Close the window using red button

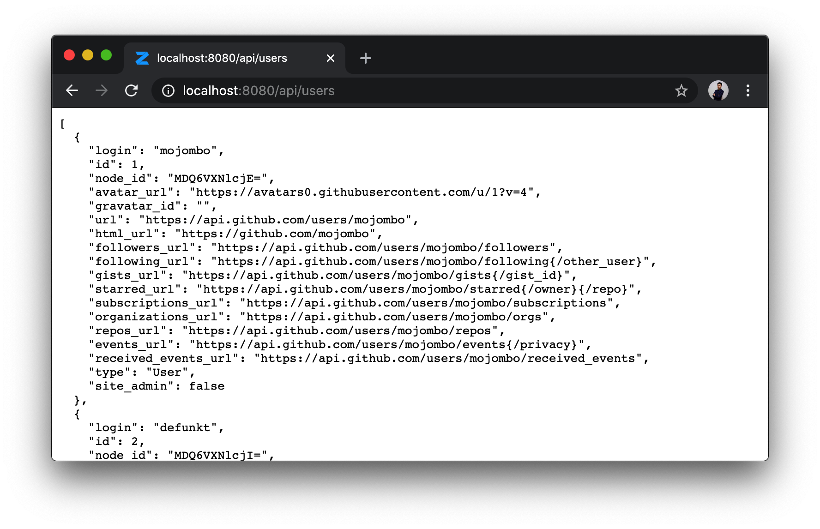[x=69, y=55]
